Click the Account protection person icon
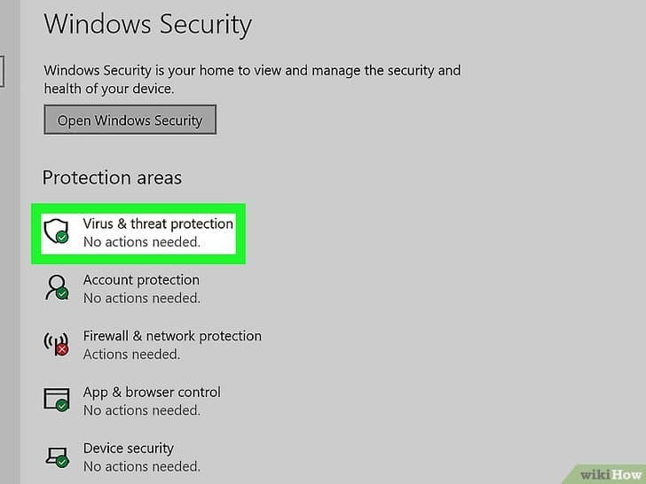646x484 pixels. (57, 287)
